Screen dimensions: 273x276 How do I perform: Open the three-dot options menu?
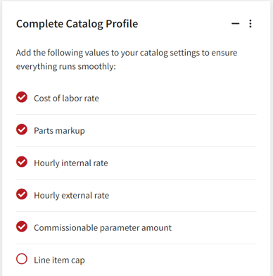pyautogui.click(x=250, y=23)
